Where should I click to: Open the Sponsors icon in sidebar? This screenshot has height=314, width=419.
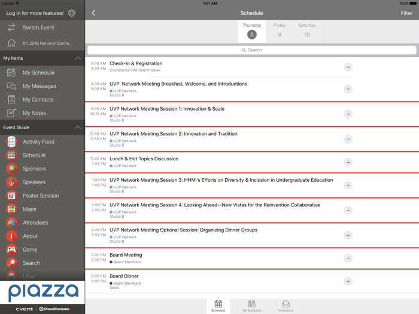click(11, 169)
